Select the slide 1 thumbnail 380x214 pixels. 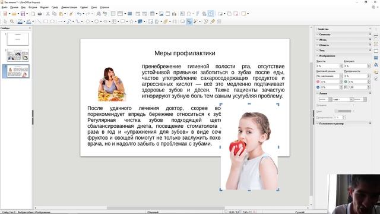coord(18,39)
